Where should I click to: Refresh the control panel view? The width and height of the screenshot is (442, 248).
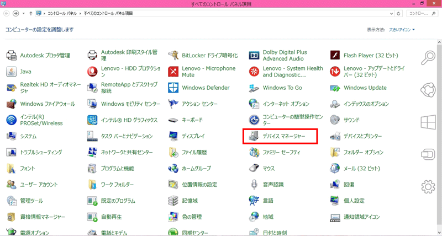[x=398, y=13]
